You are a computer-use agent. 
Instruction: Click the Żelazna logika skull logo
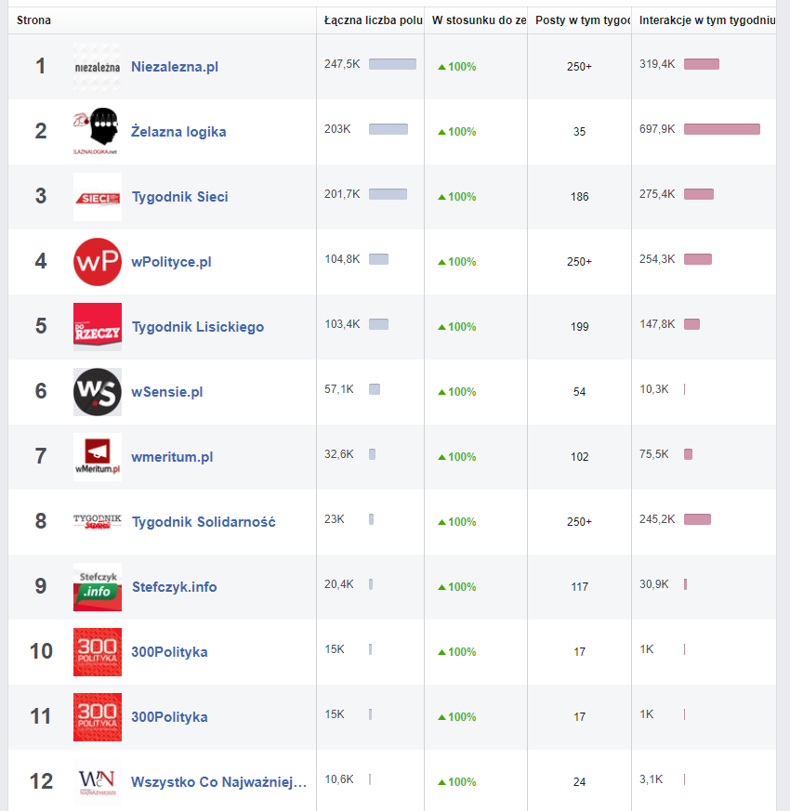pos(97,132)
